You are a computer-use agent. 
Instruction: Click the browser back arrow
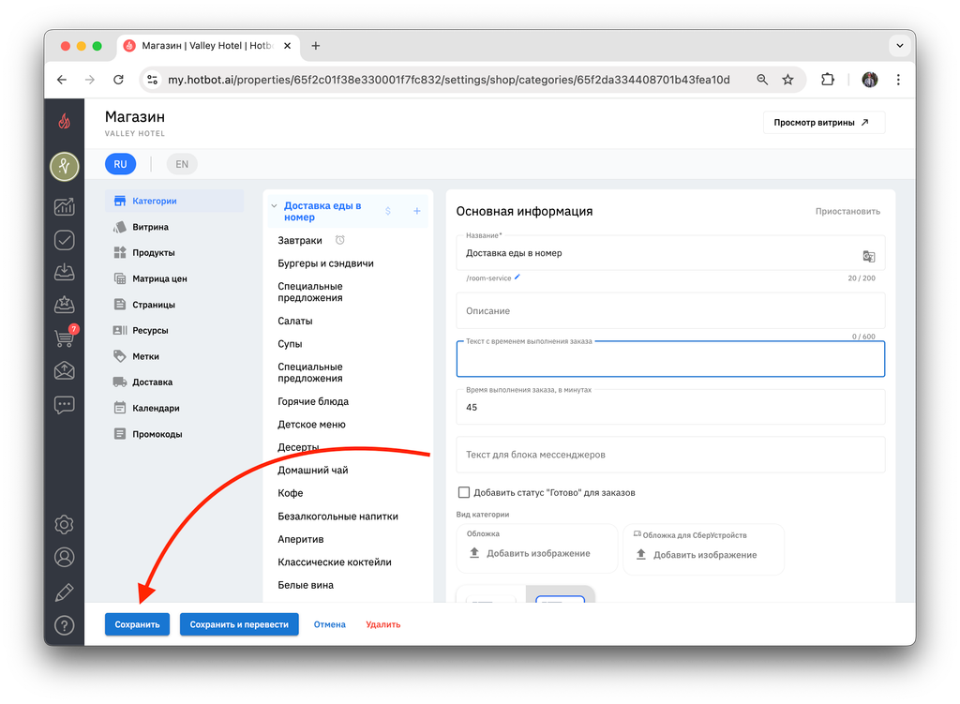(x=62, y=80)
